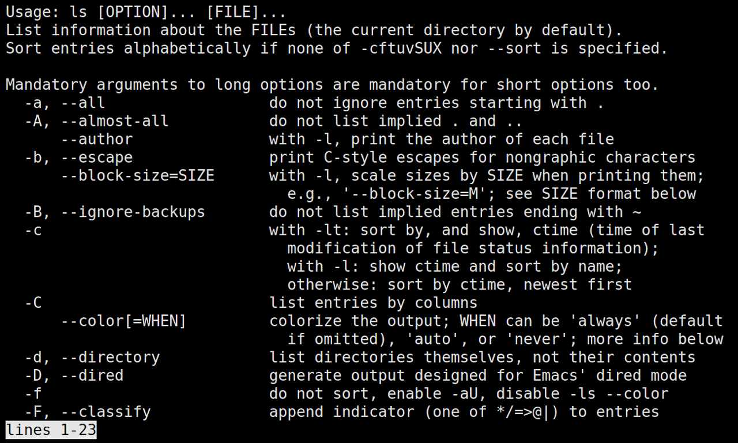This screenshot has height=443, width=738.
Task: Click the --color[=WHEN] option
Action: coord(124,321)
